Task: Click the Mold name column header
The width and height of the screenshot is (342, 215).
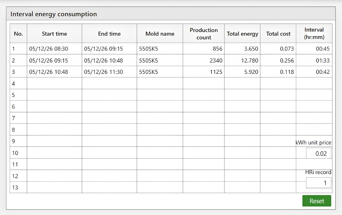Action: tap(160, 34)
